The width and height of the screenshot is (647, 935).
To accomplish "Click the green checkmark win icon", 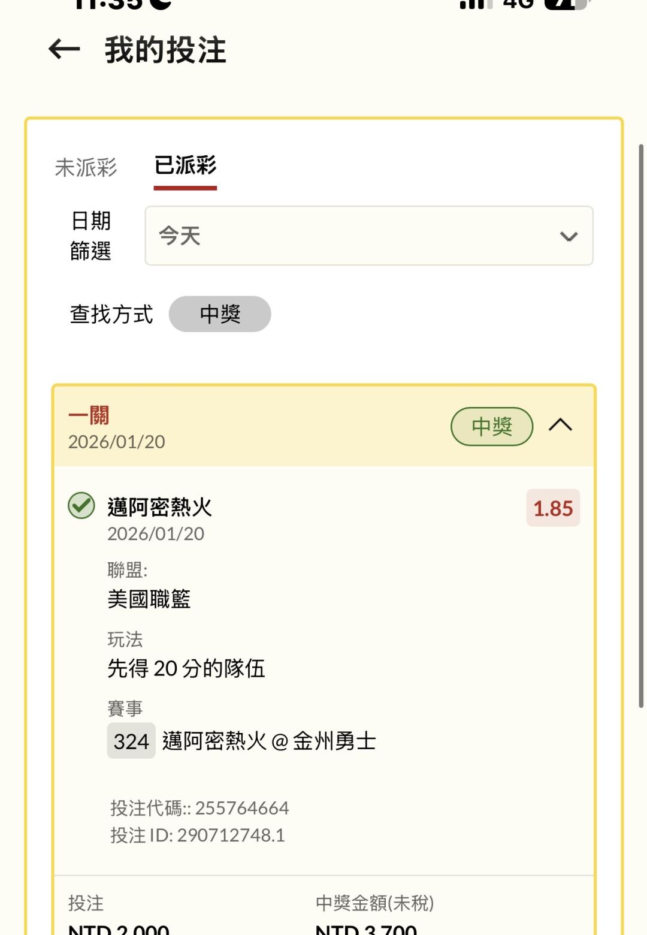I will pyautogui.click(x=81, y=505).
